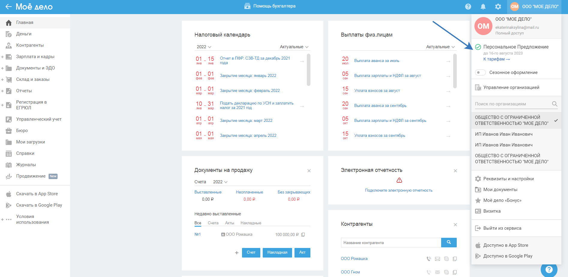Open the round help chat button
This screenshot has height=277, width=568.
pos(549,269)
